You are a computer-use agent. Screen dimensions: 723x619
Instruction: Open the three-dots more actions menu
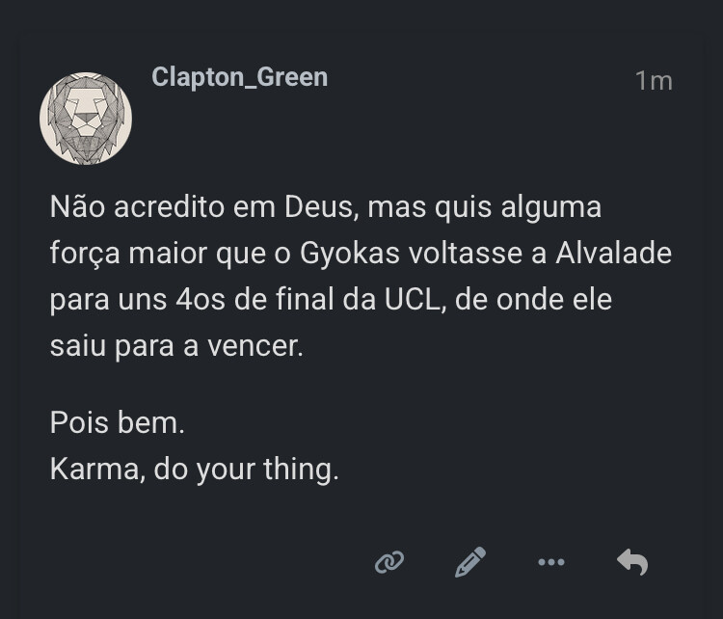[550, 561]
